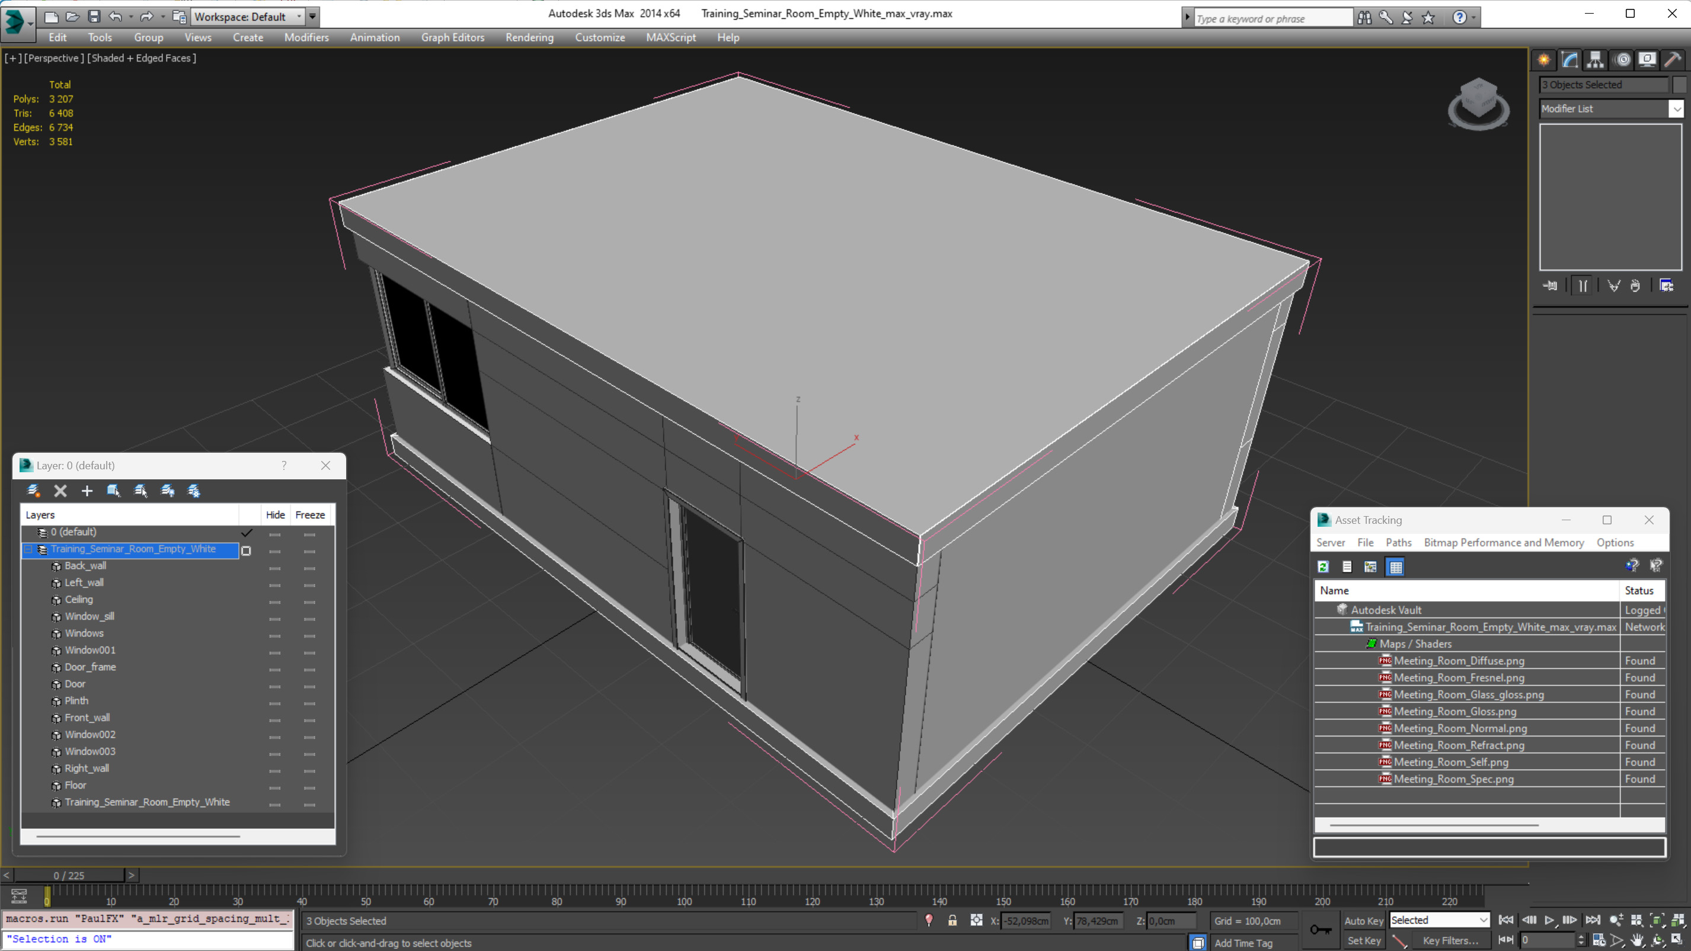Viewport: 1691px width, 951px height.
Task: Open the Motion command panel tab
Action: (1622, 60)
